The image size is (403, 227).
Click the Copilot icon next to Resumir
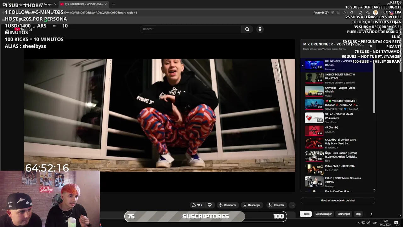(x=326, y=13)
